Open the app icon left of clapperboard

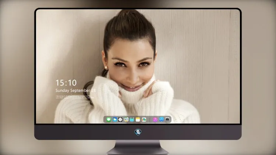126,119
